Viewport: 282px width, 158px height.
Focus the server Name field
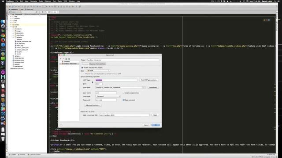click(x=123, y=60)
